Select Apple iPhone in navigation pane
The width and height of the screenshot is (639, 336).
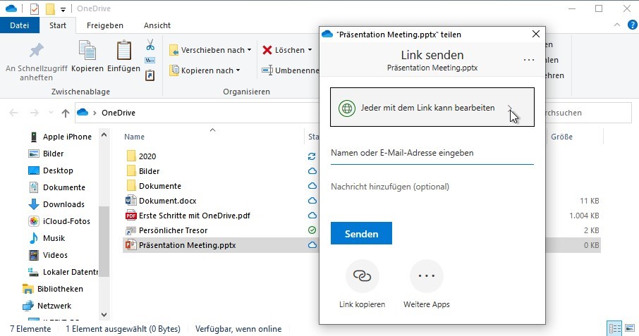click(61, 137)
